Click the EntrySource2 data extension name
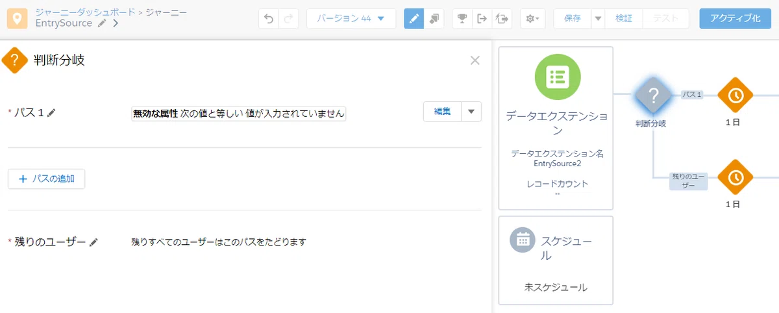The image size is (779, 313). (557, 164)
